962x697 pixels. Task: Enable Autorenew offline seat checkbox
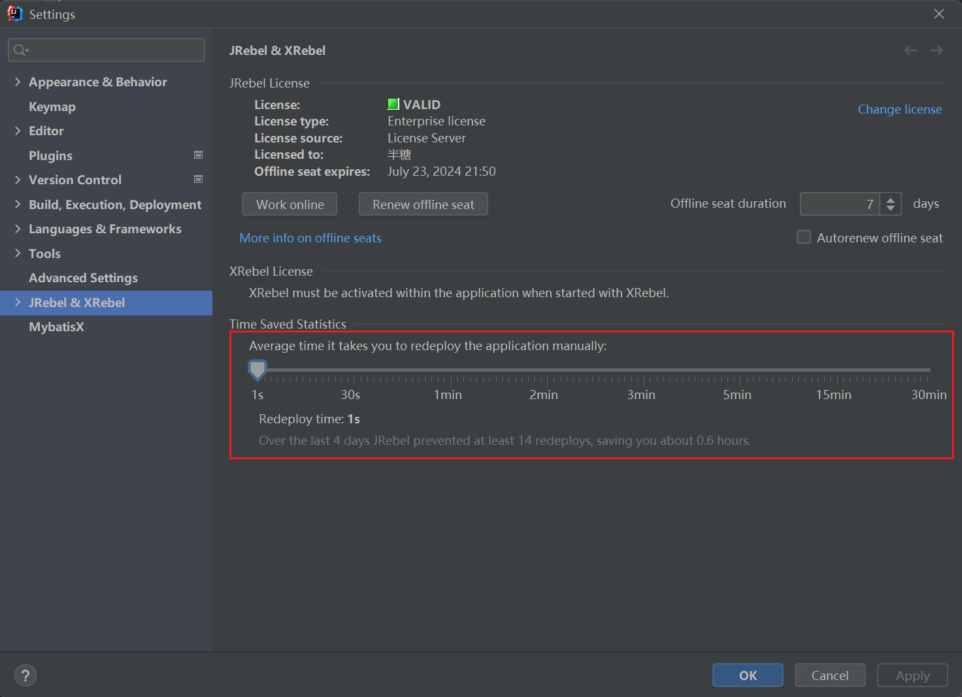pyautogui.click(x=804, y=237)
